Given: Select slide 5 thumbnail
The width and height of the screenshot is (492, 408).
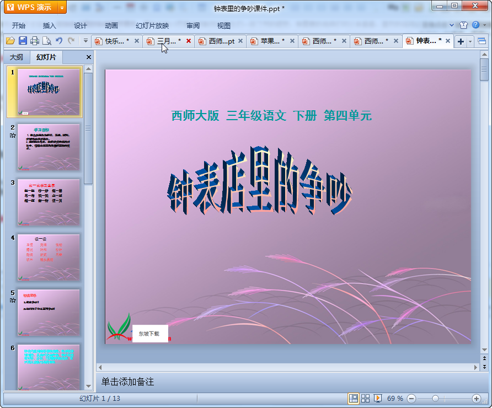Looking at the screenshot, I should pyautogui.click(x=49, y=313).
